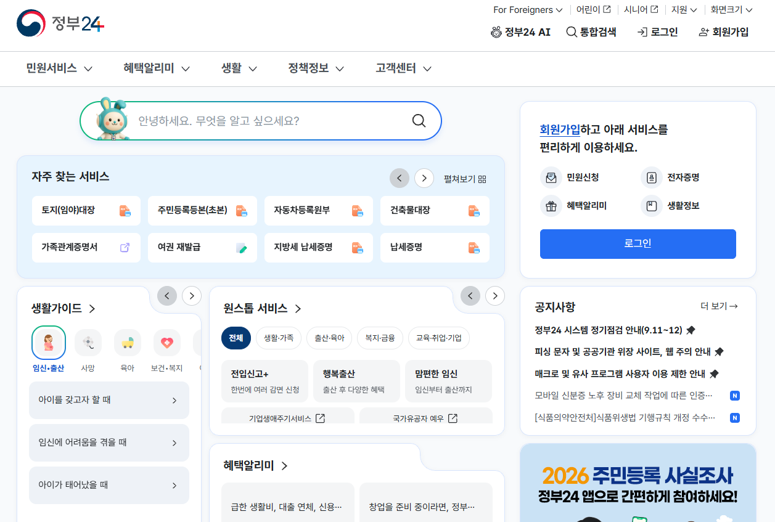Expand 임신에 어려움을 겪을 때
Screen dimensions: 775x522
coord(109,443)
